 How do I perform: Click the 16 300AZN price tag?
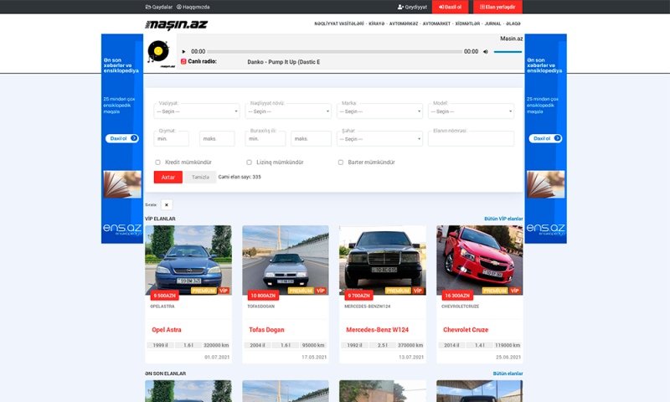point(457,296)
